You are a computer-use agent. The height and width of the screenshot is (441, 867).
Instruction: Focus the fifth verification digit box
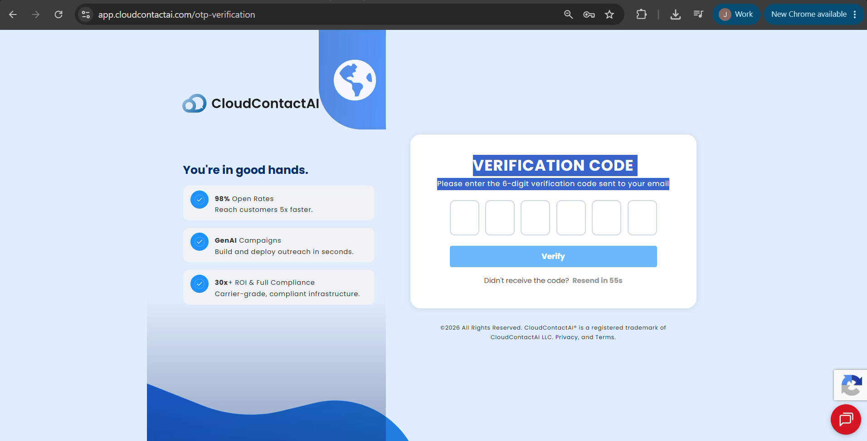click(x=606, y=218)
